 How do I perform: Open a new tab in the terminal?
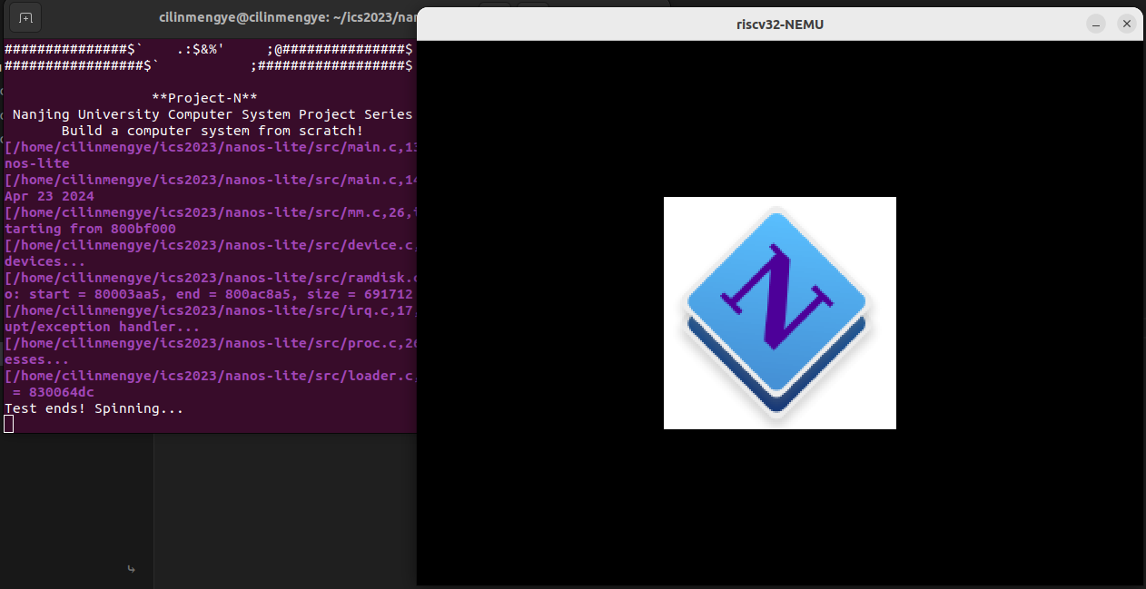tap(25, 17)
